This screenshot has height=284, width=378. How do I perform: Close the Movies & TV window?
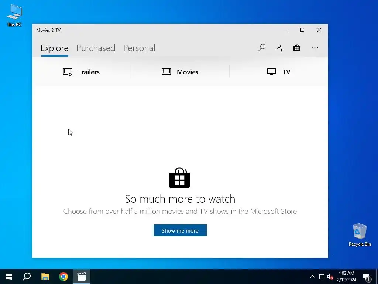[319, 30]
